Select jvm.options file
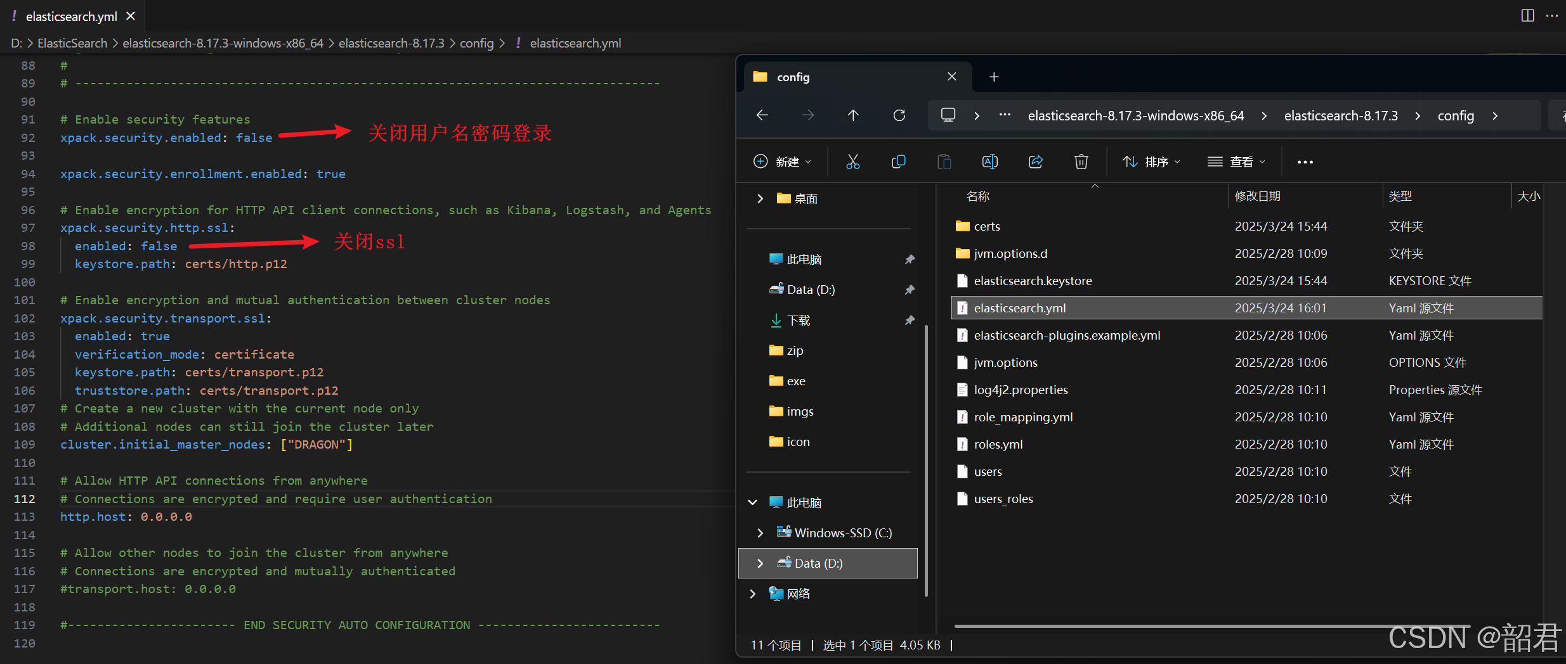The image size is (1566, 664). coord(1247,362)
